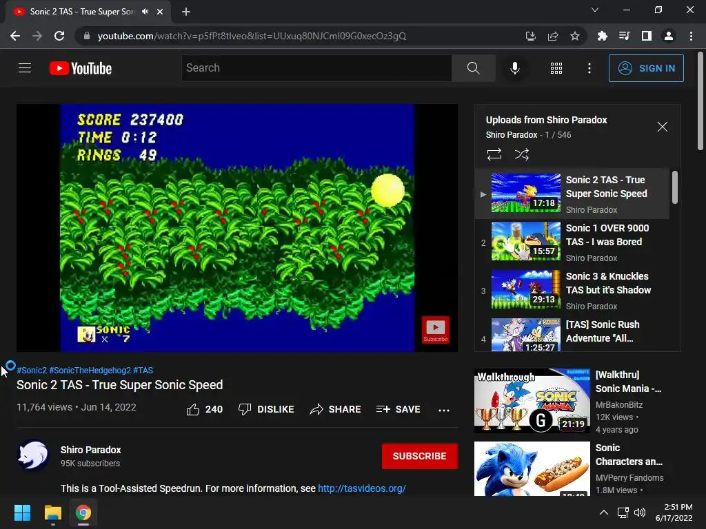The image size is (706, 529).
Task: Bookmark this page with the star
Action: pyautogui.click(x=575, y=36)
